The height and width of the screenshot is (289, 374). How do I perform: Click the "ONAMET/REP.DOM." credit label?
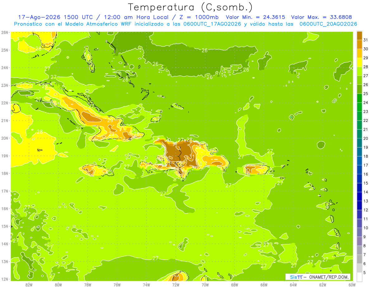[329, 277]
